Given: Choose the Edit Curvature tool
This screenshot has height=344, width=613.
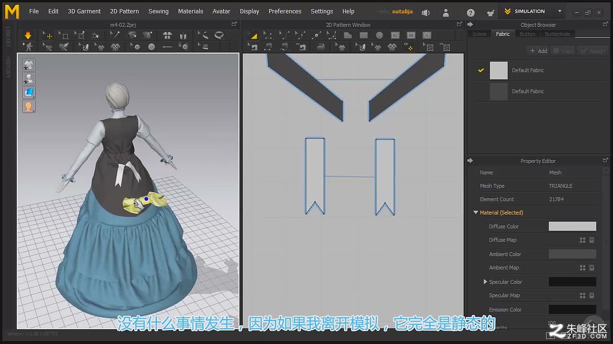Looking at the screenshot, I should 284,35.
